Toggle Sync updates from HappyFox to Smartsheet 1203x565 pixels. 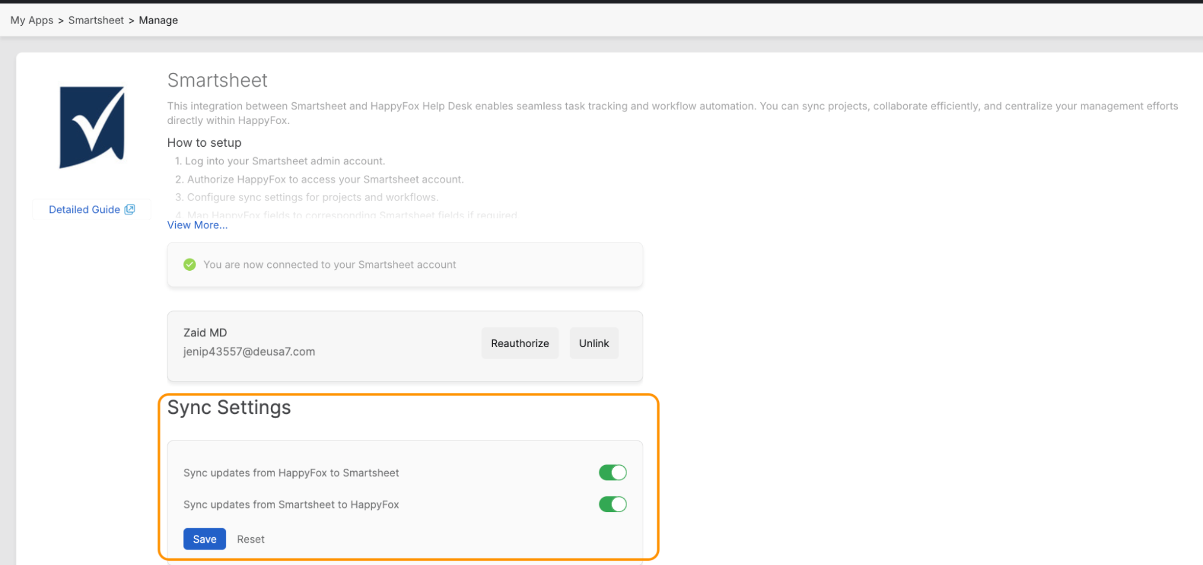[x=613, y=473]
